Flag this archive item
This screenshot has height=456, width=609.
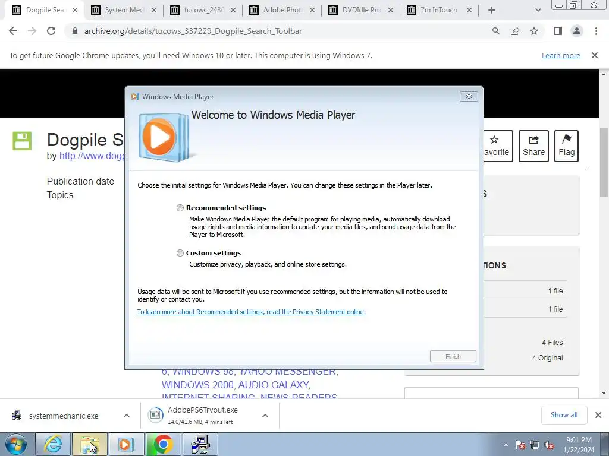click(x=566, y=146)
